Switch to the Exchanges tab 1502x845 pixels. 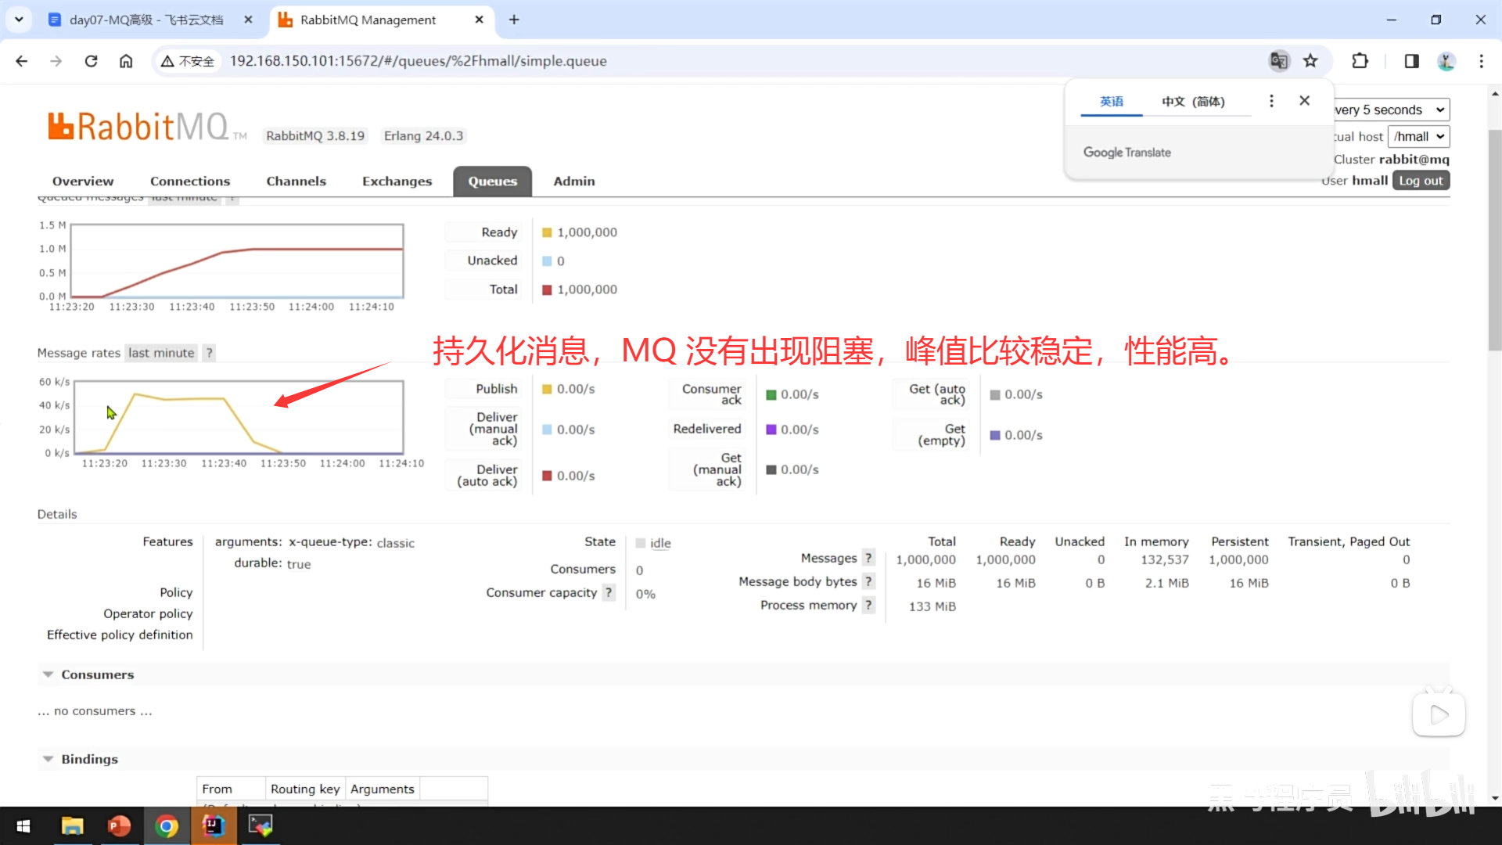397,181
